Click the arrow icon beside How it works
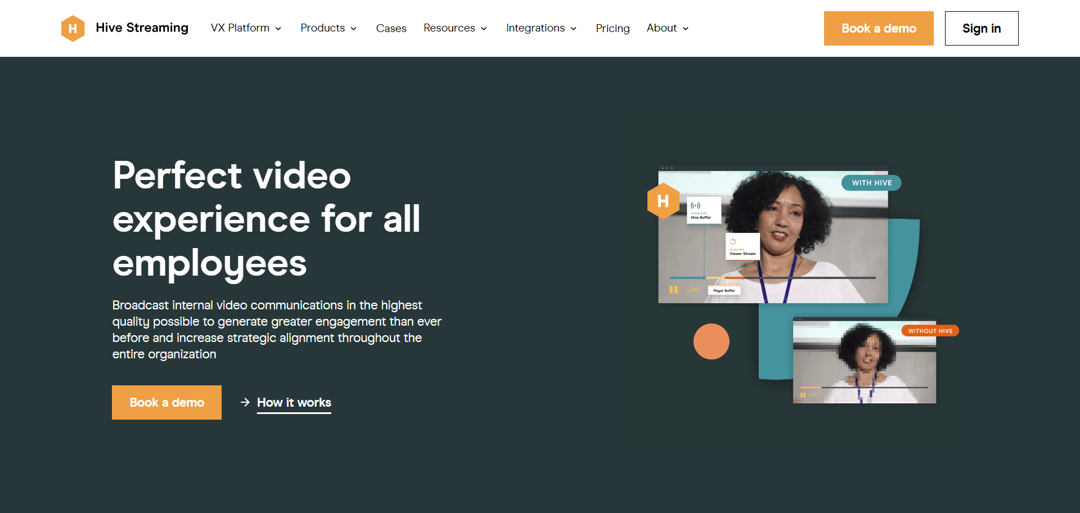The image size is (1080, 513). click(x=245, y=402)
